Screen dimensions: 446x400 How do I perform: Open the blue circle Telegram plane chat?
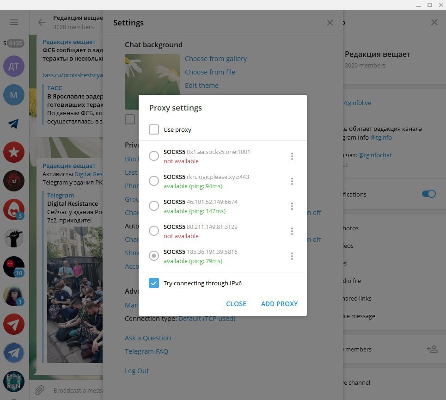(x=14, y=353)
